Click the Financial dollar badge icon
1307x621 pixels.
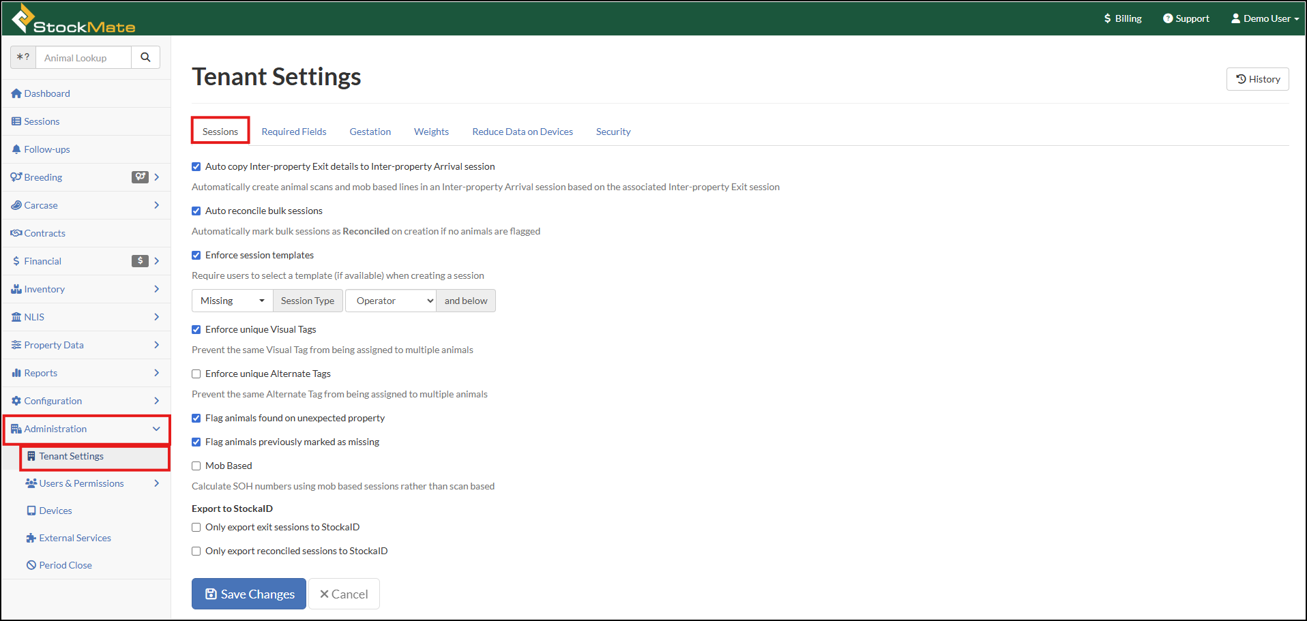(140, 261)
